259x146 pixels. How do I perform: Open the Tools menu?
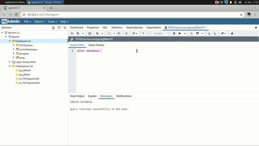[52, 21]
